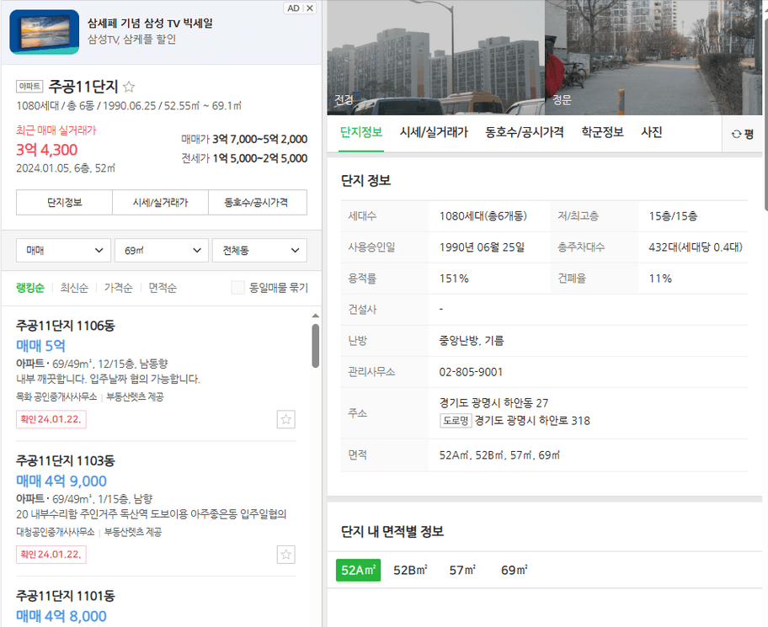Click the road address 경기도 광명시 하안로 318
This screenshot has height=627, width=768.
point(532,421)
